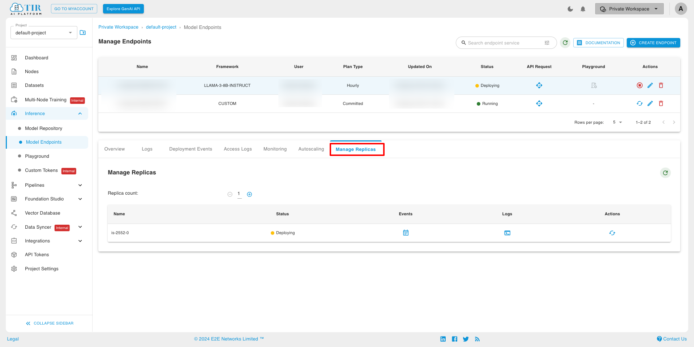Open Project selector default-project
This screenshot has height=347, width=694.
[x=44, y=33]
